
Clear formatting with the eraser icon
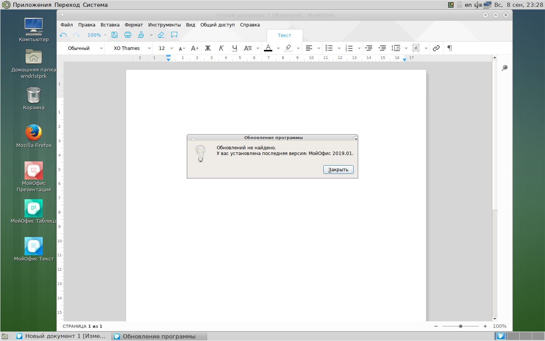pos(161,35)
